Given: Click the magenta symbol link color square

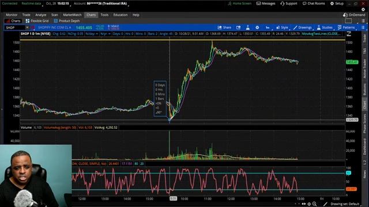Looking at the screenshot, I should (x=33, y=28).
